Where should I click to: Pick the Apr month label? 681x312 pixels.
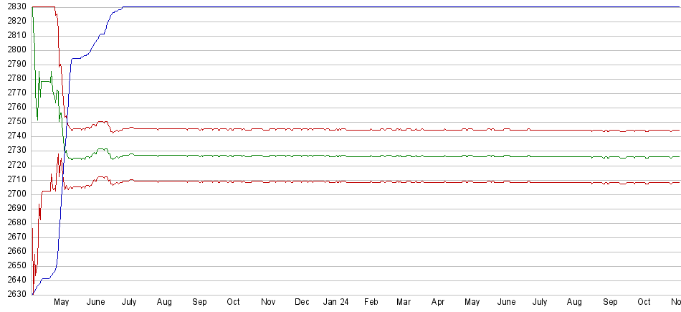click(438, 303)
